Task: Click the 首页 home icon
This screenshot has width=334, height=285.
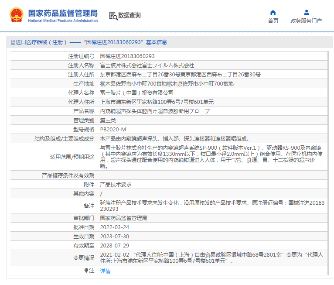Action: point(273,12)
